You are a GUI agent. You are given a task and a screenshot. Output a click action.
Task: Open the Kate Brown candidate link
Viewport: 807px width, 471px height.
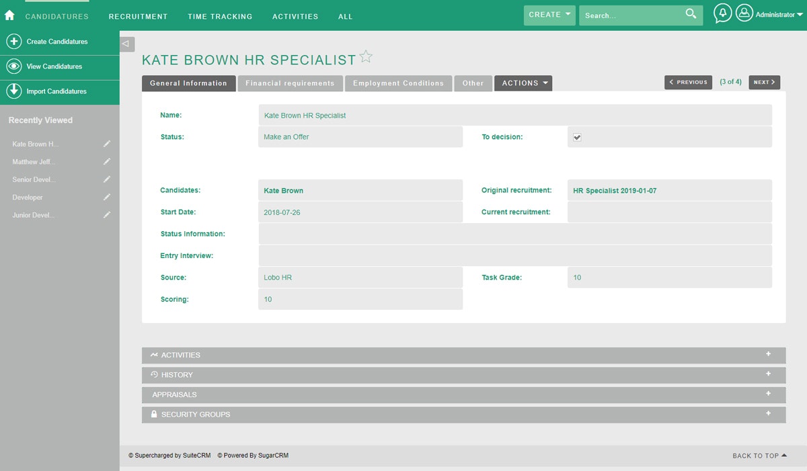283,191
